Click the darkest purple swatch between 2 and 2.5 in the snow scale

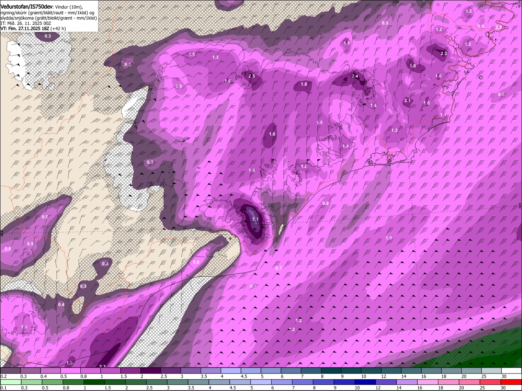[x=150, y=371]
